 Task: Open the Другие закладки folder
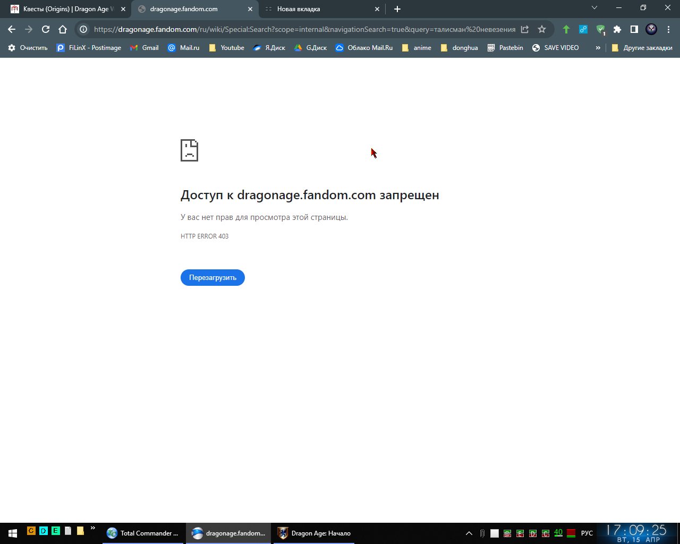click(642, 48)
